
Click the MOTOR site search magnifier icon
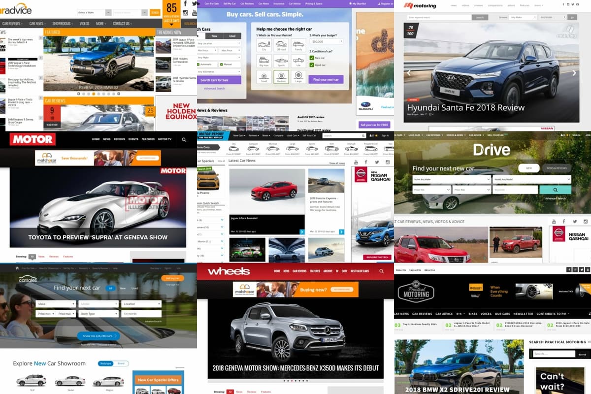point(184,139)
